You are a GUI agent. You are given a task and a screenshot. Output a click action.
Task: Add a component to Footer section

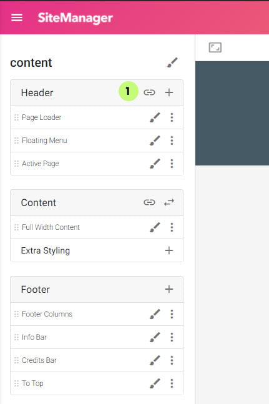tap(169, 289)
